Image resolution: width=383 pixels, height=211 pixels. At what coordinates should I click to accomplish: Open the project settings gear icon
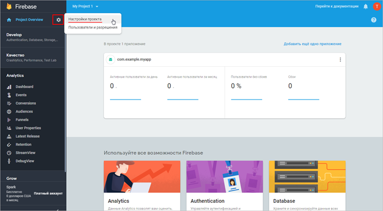[59, 20]
